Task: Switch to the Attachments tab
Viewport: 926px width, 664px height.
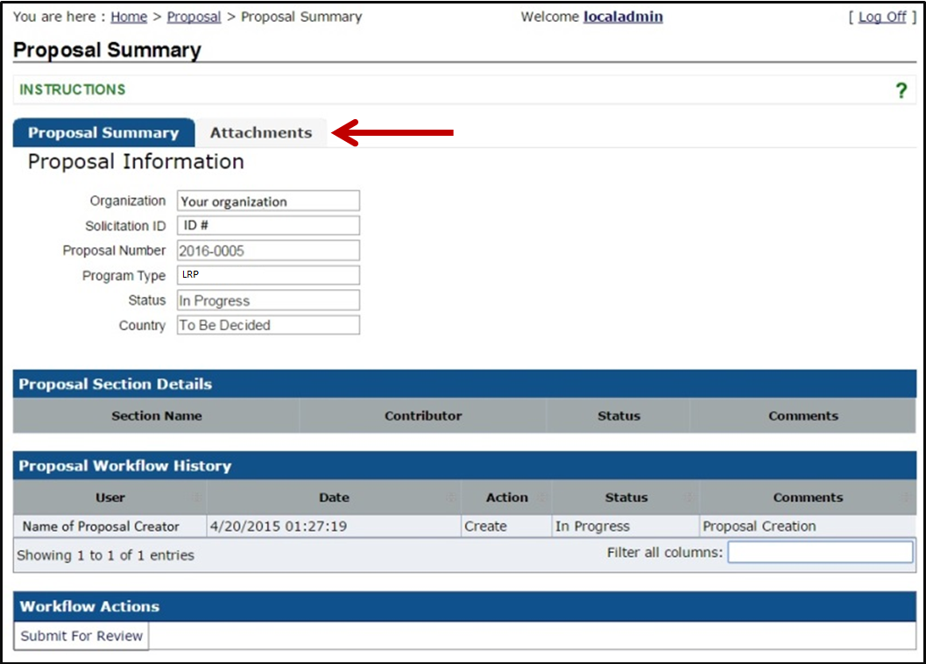Action: point(261,133)
